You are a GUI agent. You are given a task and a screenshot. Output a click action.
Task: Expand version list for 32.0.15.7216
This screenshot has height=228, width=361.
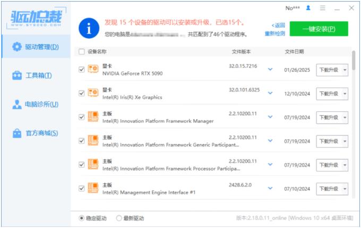tap(270, 69)
